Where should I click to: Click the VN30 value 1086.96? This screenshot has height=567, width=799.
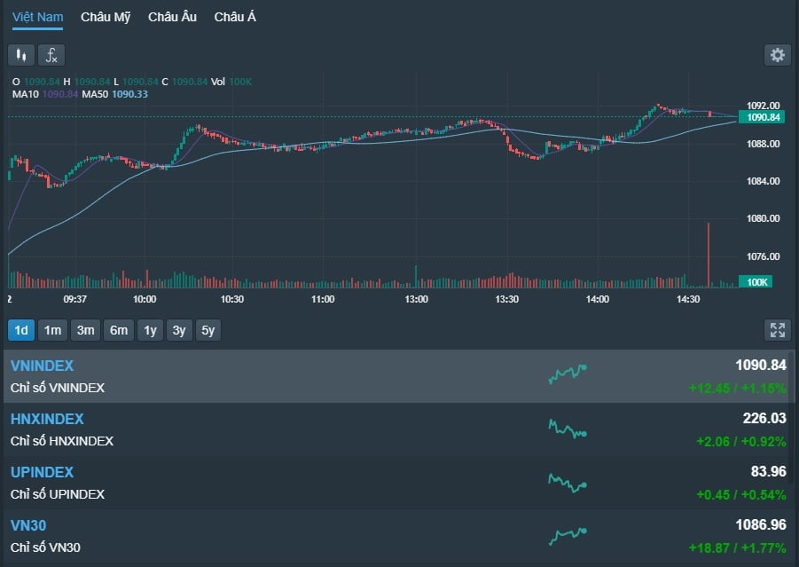pyautogui.click(x=761, y=524)
